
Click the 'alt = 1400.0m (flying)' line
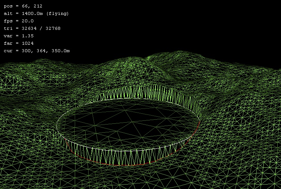tap(36, 14)
